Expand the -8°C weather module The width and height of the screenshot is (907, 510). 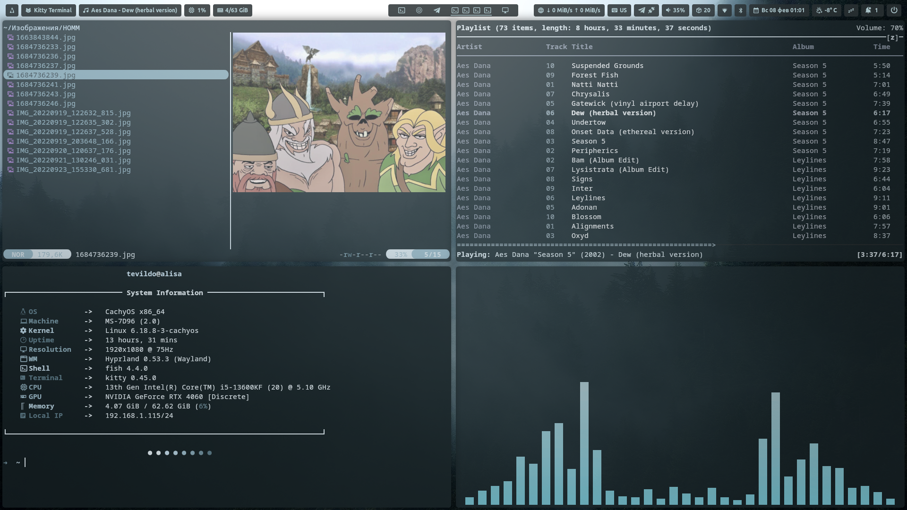tap(827, 10)
